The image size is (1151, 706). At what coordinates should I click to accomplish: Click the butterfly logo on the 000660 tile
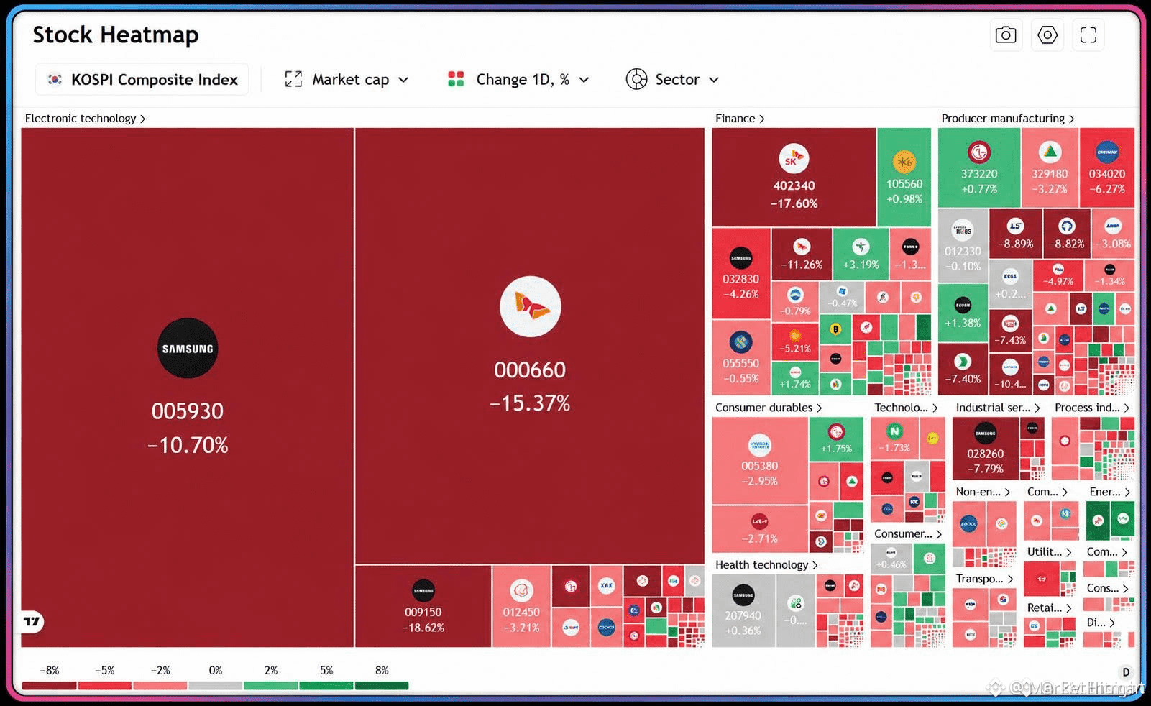pyautogui.click(x=531, y=306)
